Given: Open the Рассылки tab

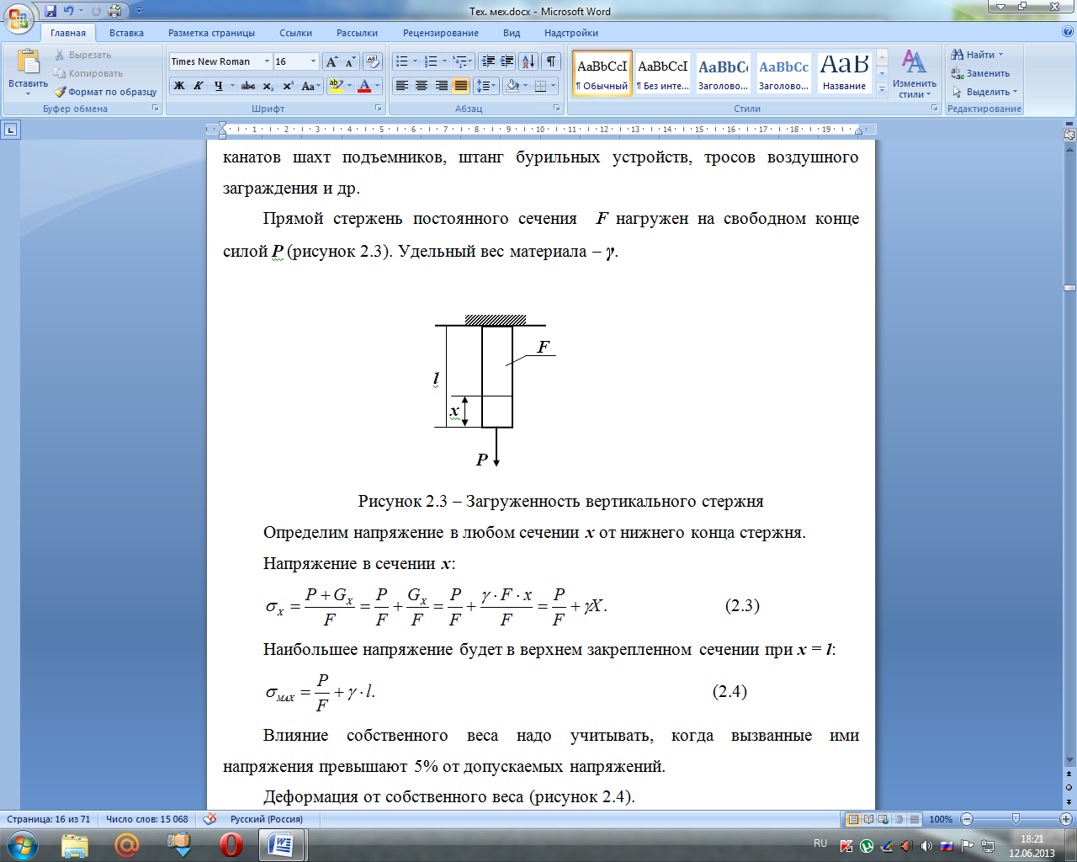Looking at the screenshot, I should click(357, 33).
